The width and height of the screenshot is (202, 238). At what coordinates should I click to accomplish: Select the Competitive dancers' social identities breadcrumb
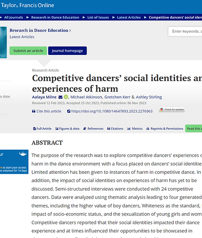click(x=175, y=17)
